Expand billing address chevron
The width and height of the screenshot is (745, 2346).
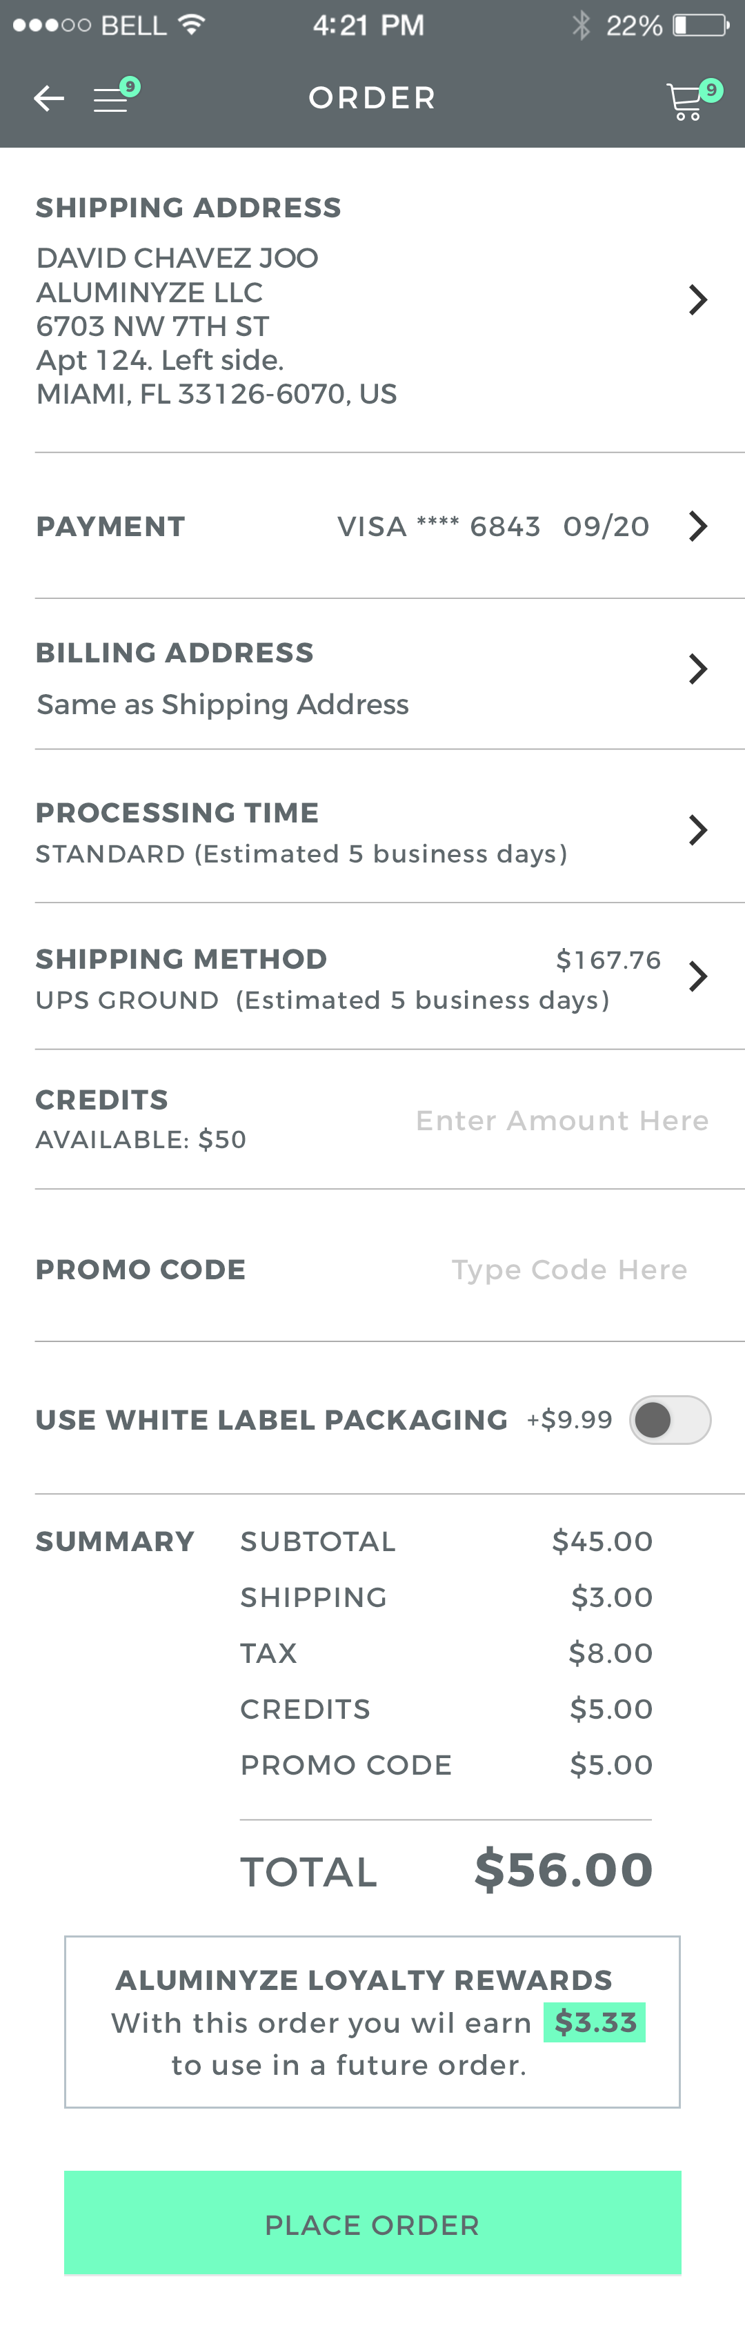(697, 669)
